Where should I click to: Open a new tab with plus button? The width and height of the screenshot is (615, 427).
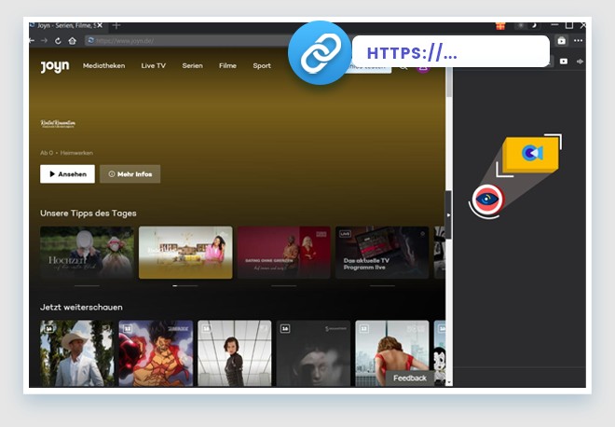pyautogui.click(x=116, y=25)
